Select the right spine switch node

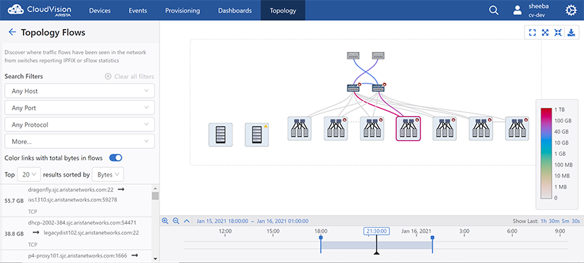[378, 88]
